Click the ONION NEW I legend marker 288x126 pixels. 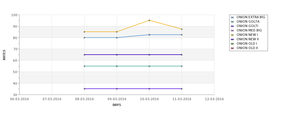point(232,35)
